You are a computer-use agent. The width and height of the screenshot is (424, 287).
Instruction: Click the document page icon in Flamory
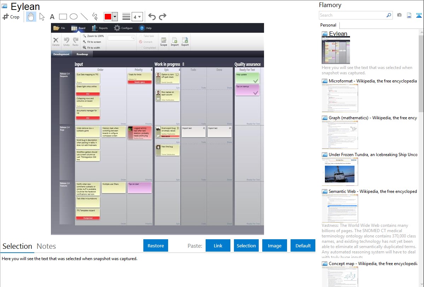409,15
